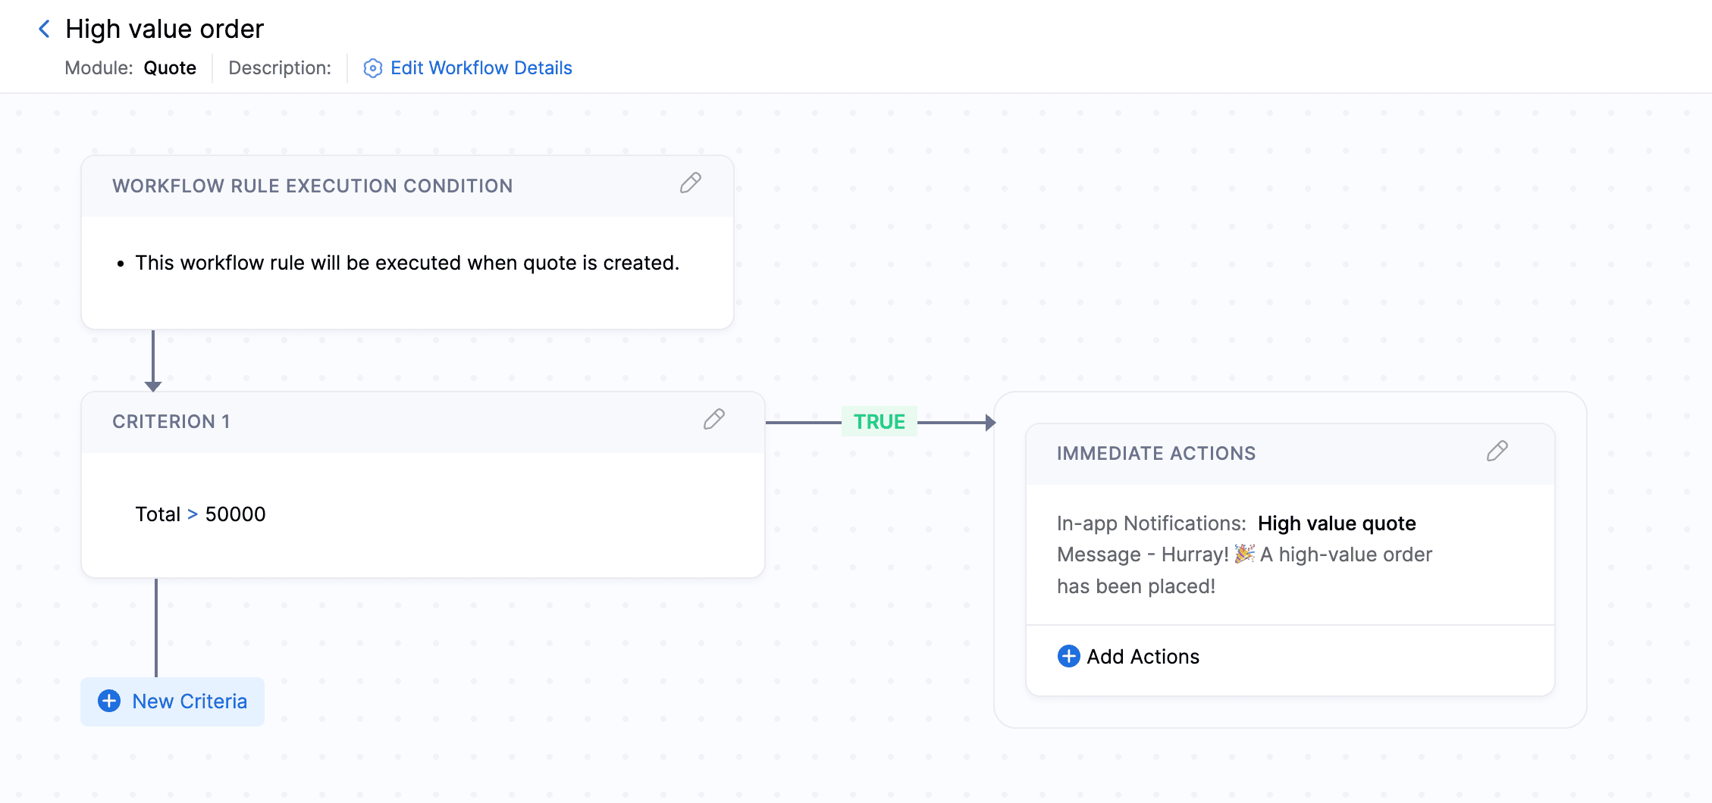Select the Criterion 1 panel header
Viewport: 1712px width, 803px height.
click(171, 421)
